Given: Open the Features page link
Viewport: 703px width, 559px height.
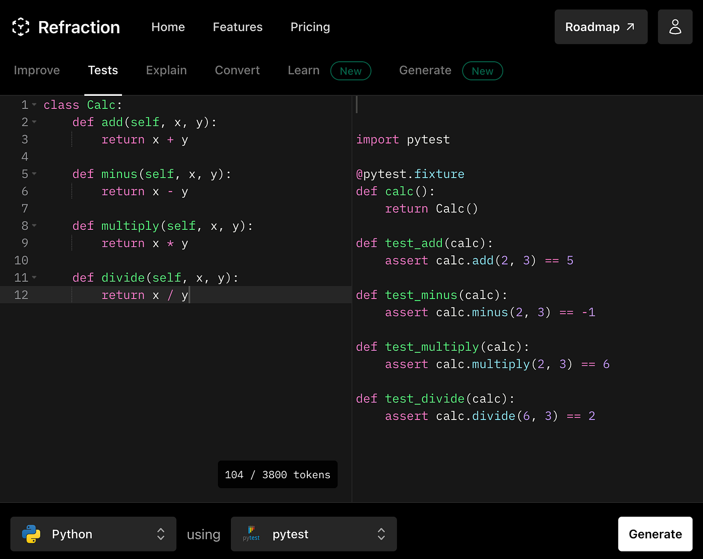Looking at the screenshot, I should coord(238,27).
